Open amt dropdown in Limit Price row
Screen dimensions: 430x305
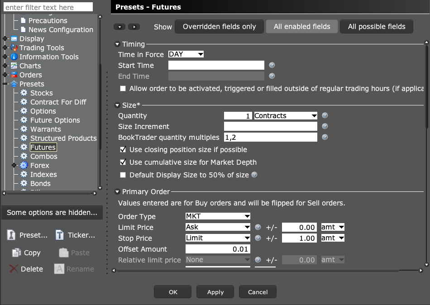point(333,227)
